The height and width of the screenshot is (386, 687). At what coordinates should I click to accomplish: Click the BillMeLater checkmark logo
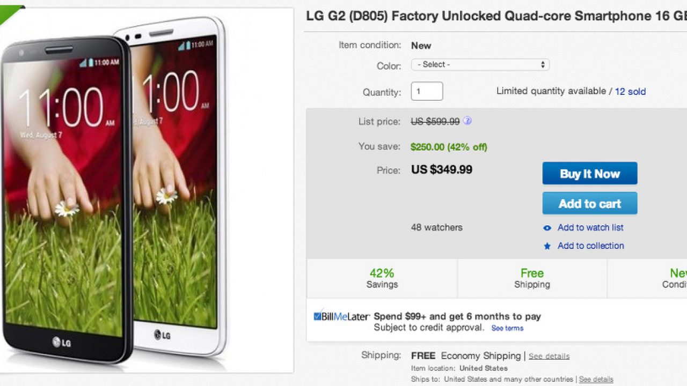(317, 316)
